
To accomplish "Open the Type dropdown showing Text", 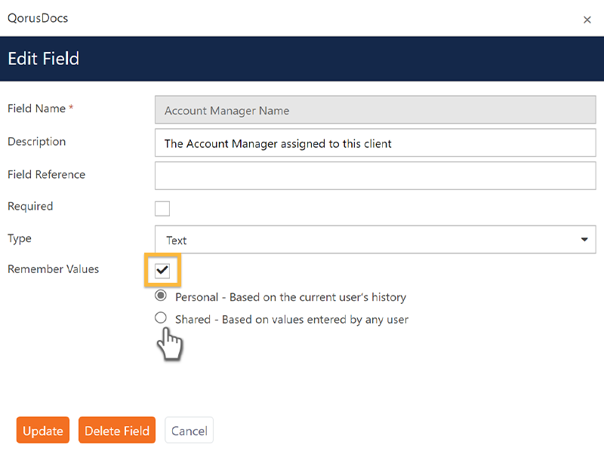I will [x=375, y=240].
